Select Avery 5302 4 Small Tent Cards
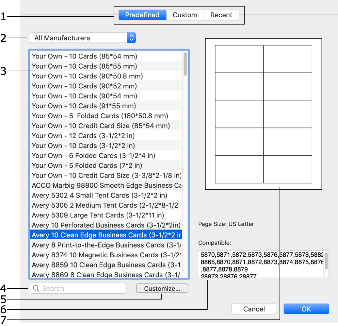This screenshot has height=326, width=338. point(106,195)
